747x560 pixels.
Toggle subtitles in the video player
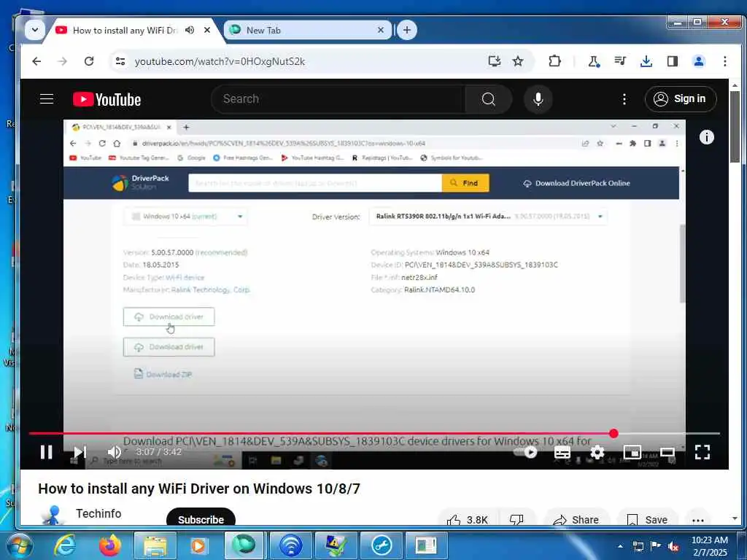562,452
